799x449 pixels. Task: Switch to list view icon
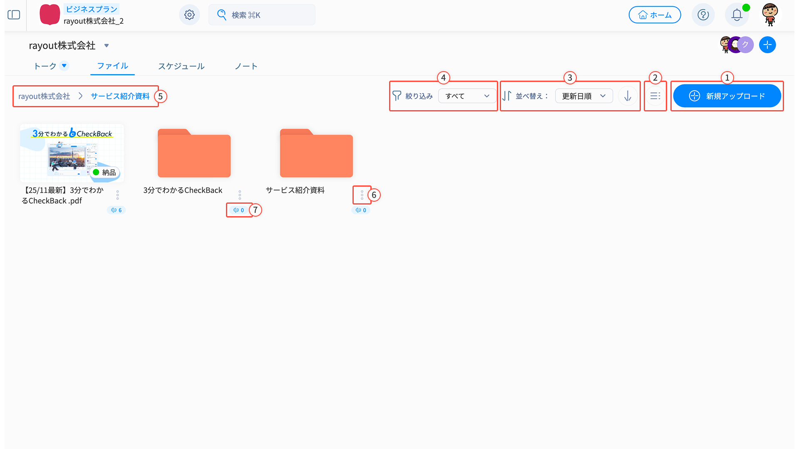(655, 96)
